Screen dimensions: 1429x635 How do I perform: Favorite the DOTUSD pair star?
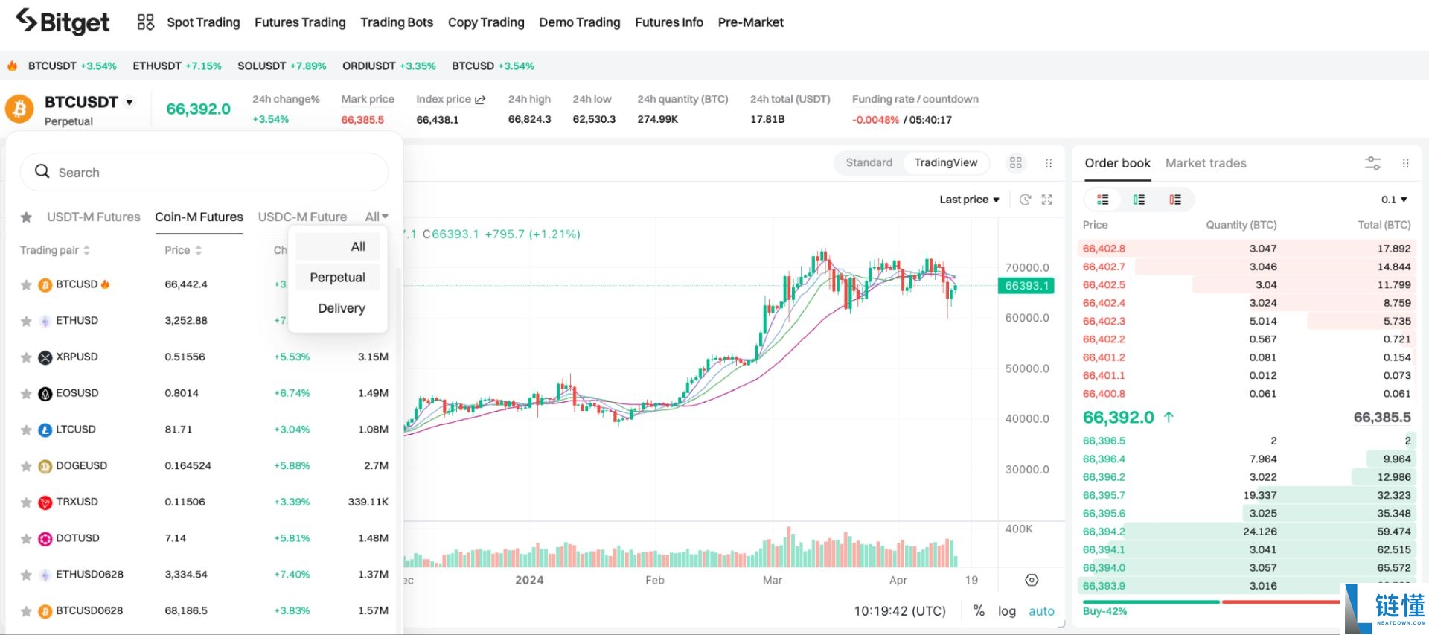[26, 539]
